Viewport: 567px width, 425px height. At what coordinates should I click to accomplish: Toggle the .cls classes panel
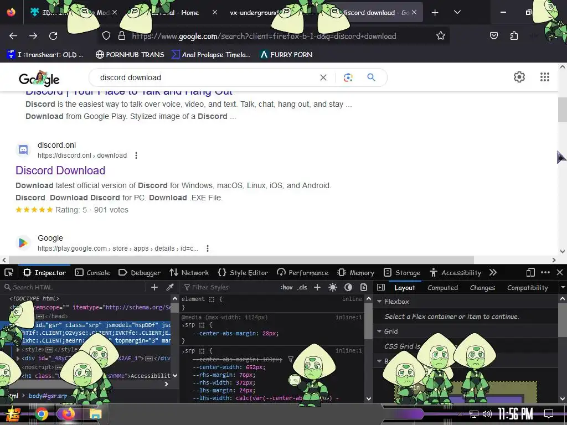302,287
